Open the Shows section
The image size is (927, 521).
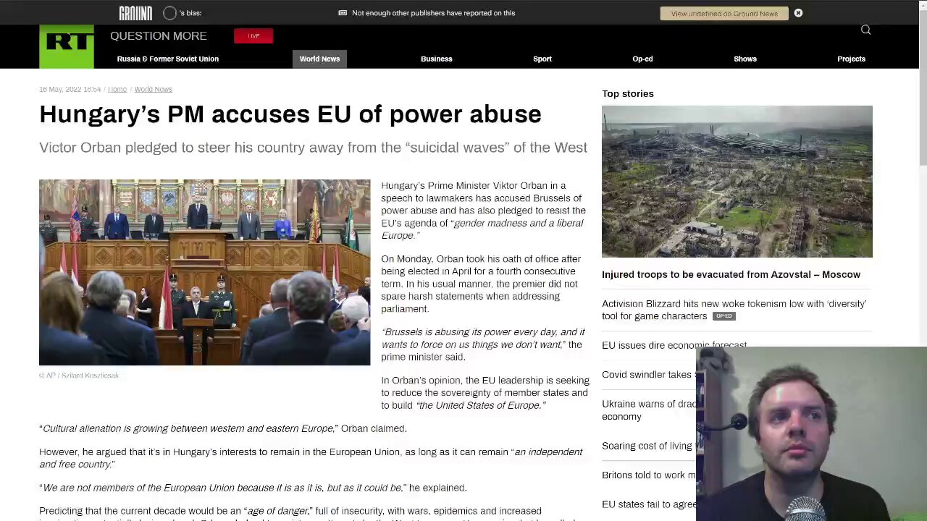(745, 59)
